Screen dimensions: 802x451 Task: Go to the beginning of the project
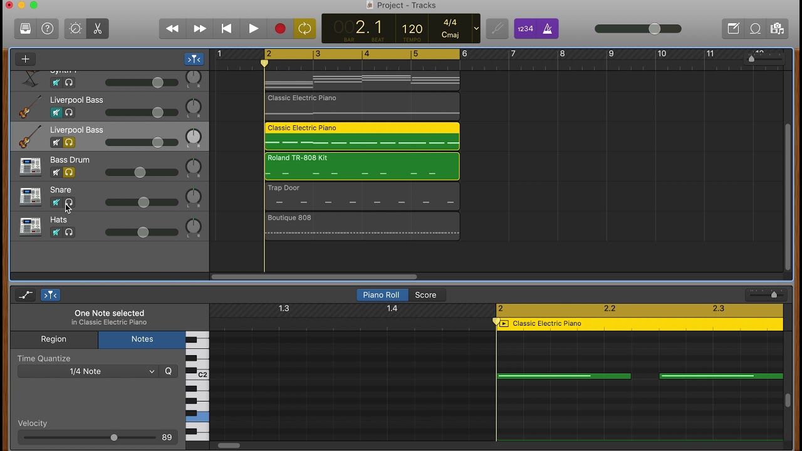tap(227, 29)
